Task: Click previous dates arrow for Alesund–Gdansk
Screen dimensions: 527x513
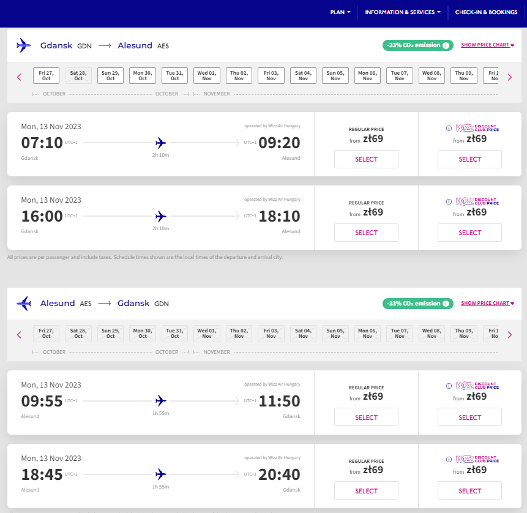Action: point(19,335)
